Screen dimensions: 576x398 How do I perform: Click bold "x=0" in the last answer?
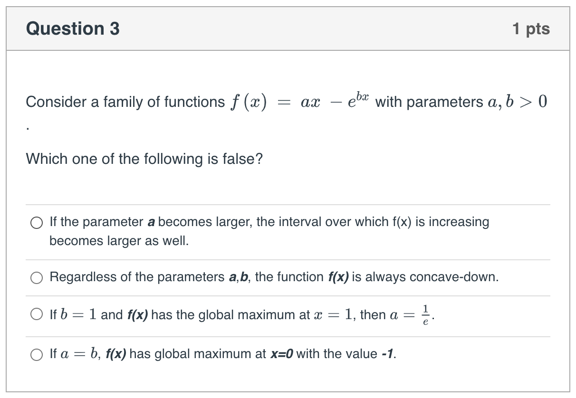(x=282, y=354)
